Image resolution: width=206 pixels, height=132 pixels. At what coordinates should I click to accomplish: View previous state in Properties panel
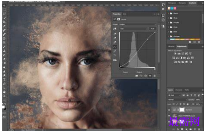pos(141,76)
